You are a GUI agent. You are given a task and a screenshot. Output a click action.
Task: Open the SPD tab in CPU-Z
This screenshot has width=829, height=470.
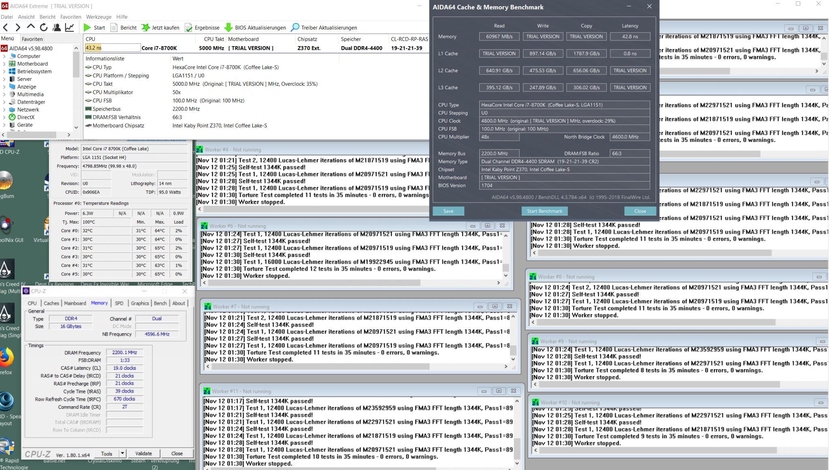[x=119, y=303]
